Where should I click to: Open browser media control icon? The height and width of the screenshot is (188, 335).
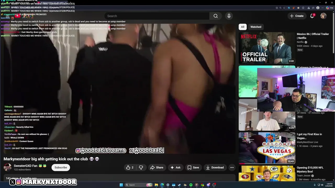309,8
